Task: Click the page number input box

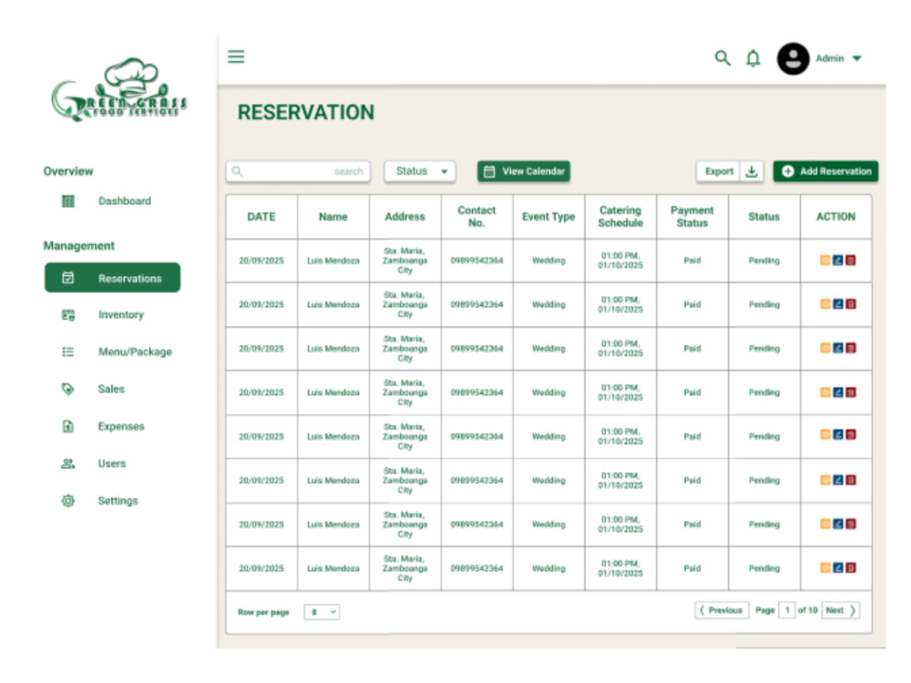Action: tap(787, 610)
